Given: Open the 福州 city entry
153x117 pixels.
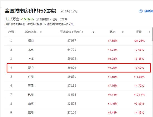Looking at the screenshot, I should point(31,113).
